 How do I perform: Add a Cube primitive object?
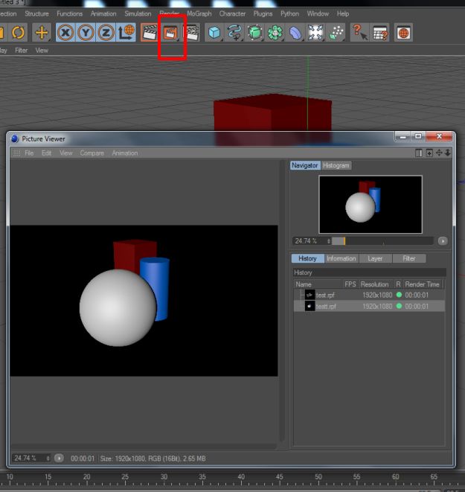214,33
